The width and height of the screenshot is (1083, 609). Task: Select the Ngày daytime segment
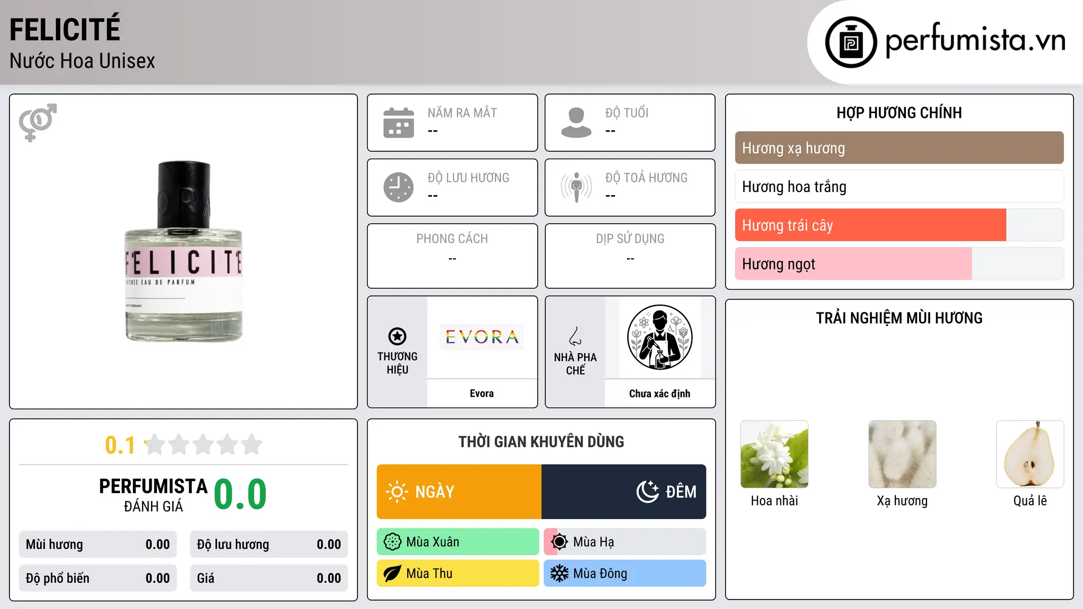click(x=459, y=492)
